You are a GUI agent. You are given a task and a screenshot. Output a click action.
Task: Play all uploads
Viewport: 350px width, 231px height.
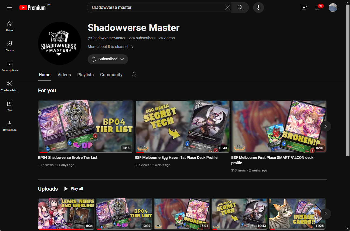(x=73, y=189)
